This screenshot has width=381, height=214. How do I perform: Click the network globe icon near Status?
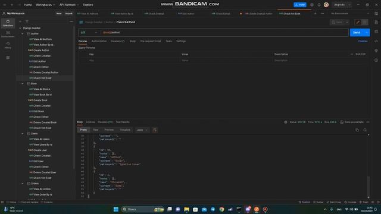286,122
